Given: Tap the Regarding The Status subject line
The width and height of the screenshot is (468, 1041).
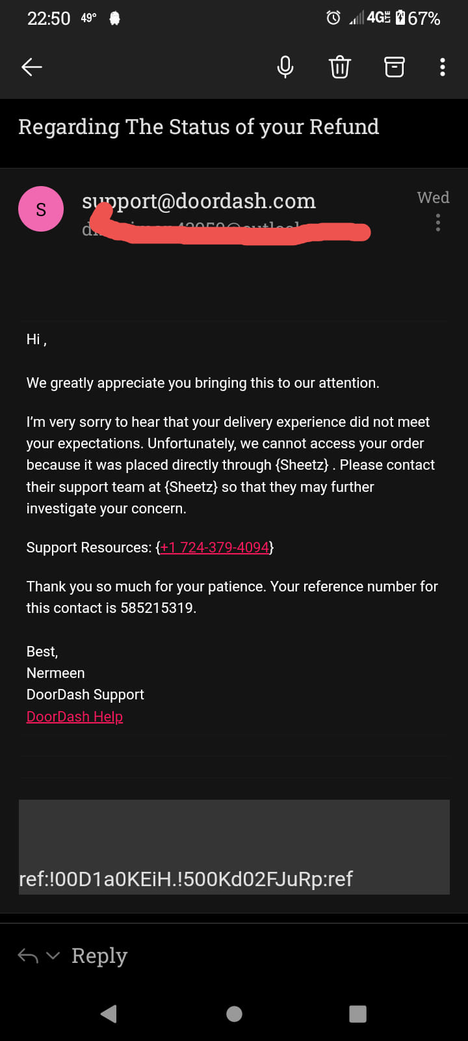Looking at the screenshot, I should pyautogui.click(x=198, y=127).
